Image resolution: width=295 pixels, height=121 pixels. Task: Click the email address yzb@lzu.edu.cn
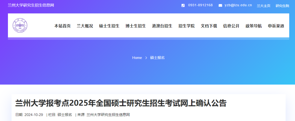pyautogui.click(x=238, y=5)
